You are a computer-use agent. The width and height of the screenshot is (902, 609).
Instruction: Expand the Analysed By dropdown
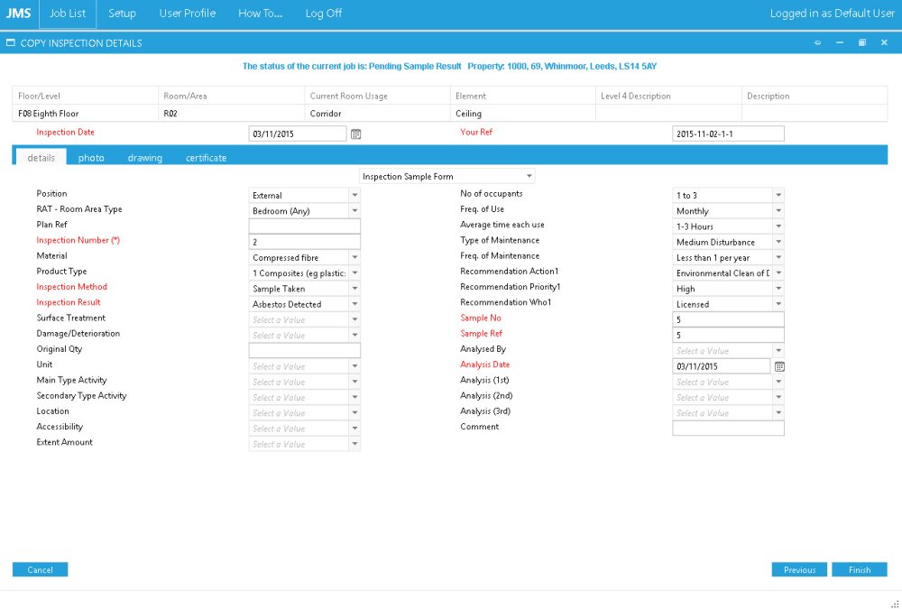pos(778,351)
